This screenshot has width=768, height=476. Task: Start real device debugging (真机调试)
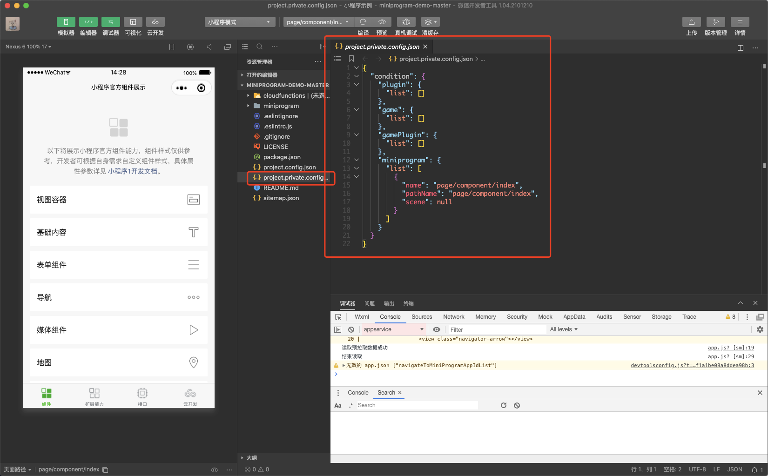(406, 22)
